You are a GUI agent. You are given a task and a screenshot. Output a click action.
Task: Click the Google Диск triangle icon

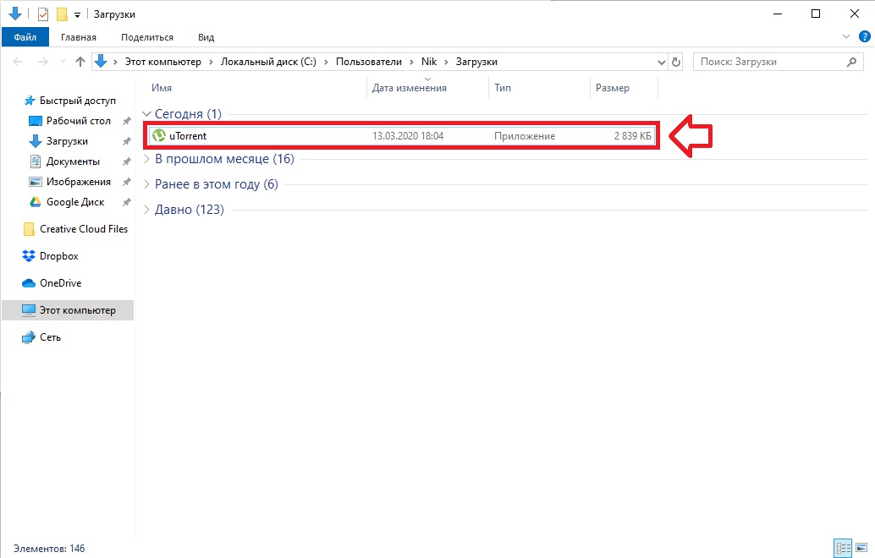pos(36,202)
